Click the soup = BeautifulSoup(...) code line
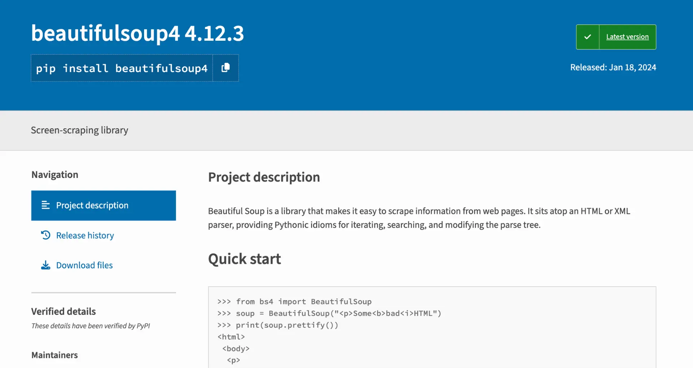The image size is (693, 368). (329, 313)
